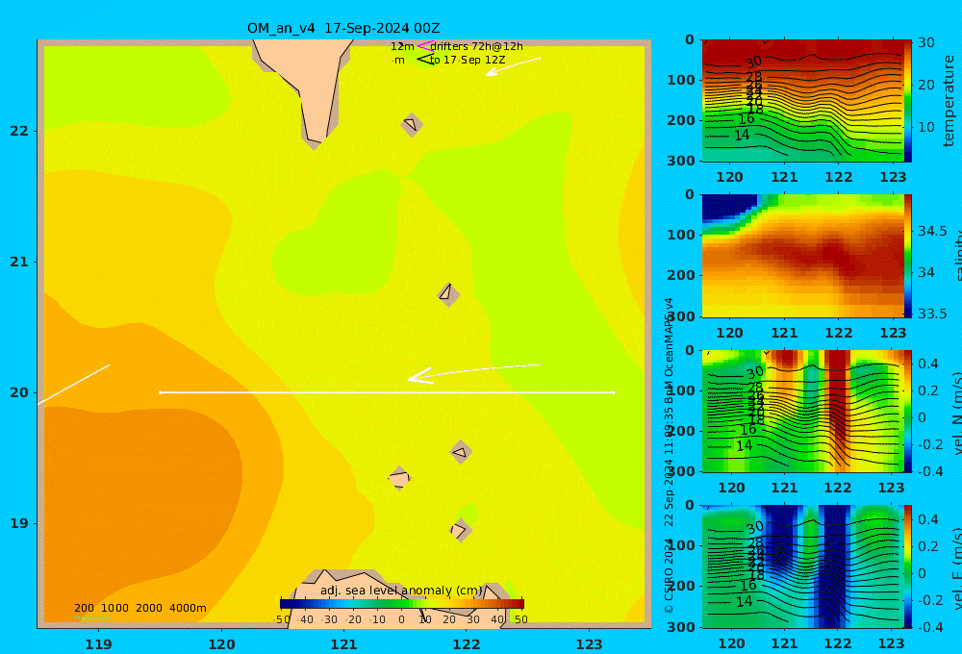This screenshot has width=962, height=654.
Task: Open the vel. N depth section panel
Action: [x=802, y=411]
